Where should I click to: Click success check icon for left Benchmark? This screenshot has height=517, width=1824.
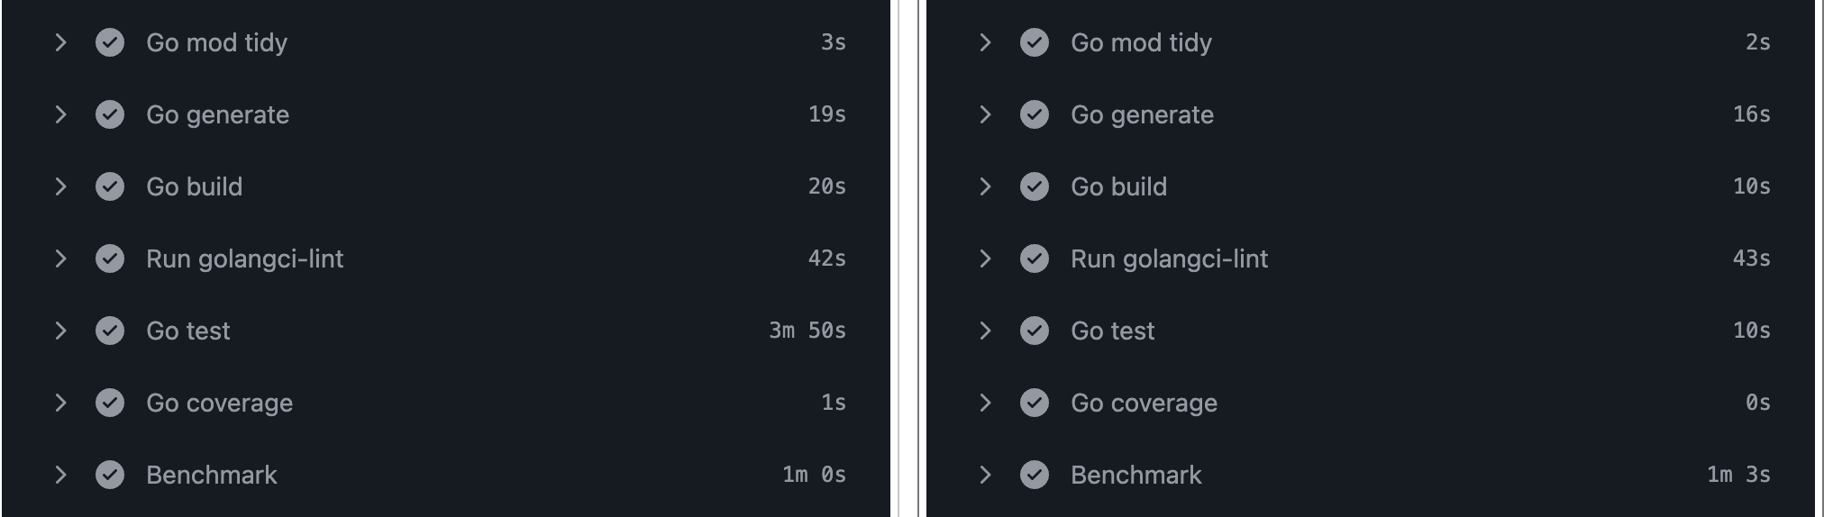click(x=110, y=475)
